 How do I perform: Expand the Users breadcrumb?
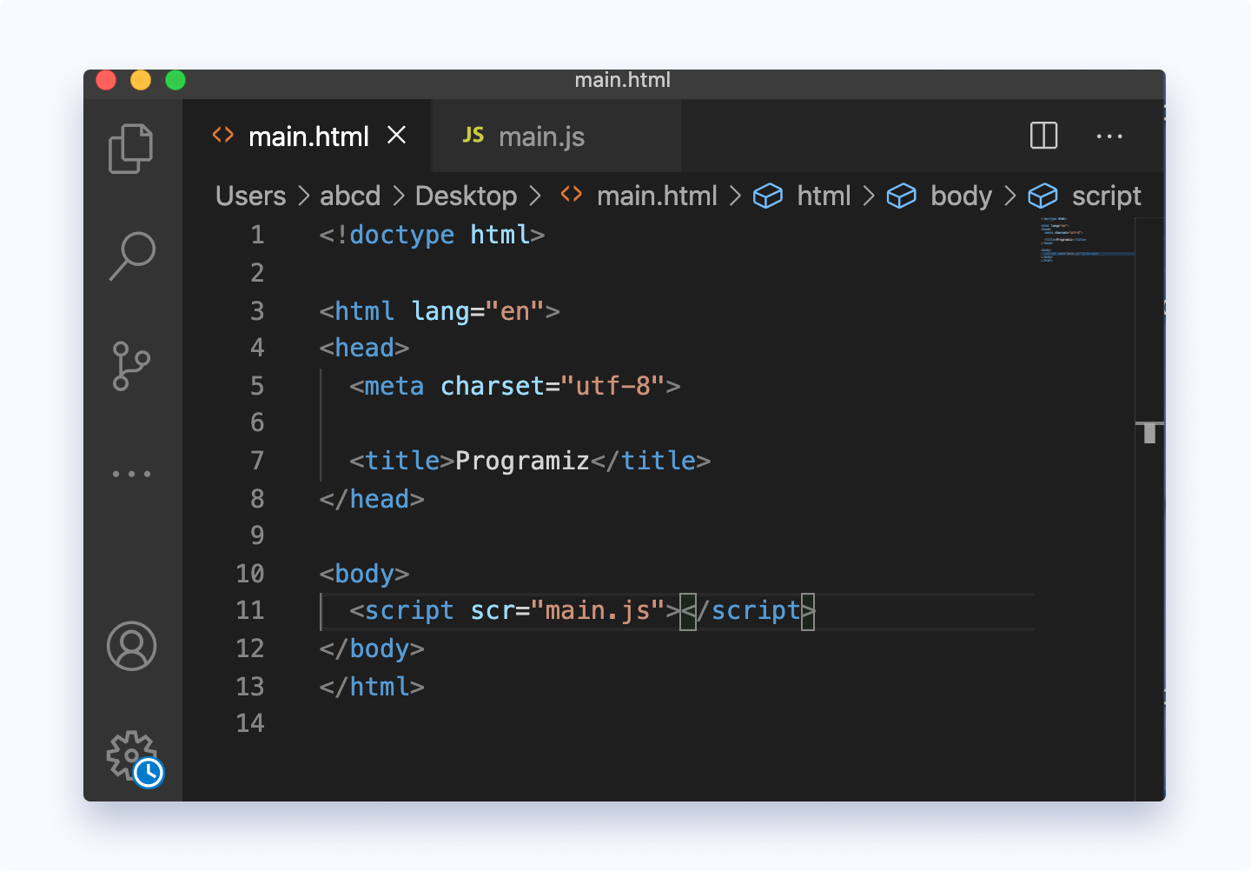[250, 196]
